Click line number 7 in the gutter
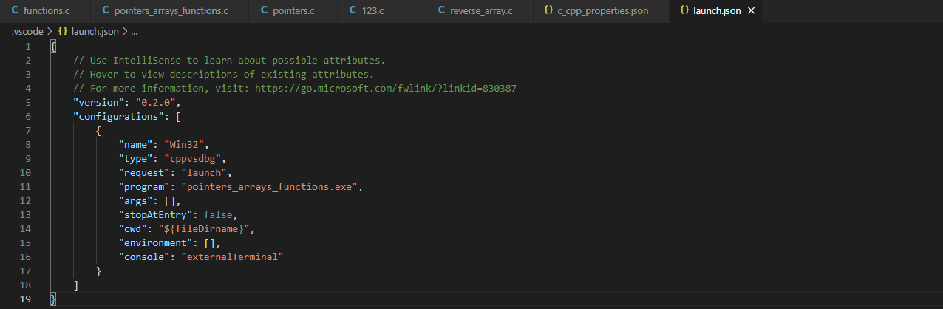 coord(29,131)
